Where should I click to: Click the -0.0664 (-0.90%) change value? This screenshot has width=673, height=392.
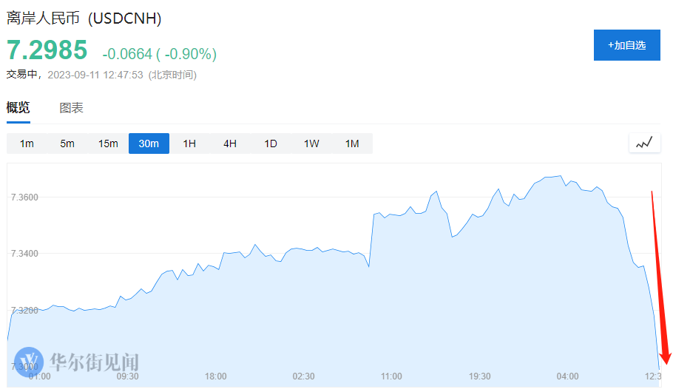pyautogui.click(x=159, y=54)
